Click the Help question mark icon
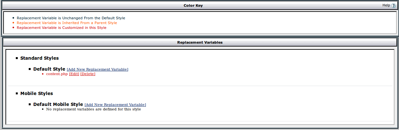 tap(394, 5)
